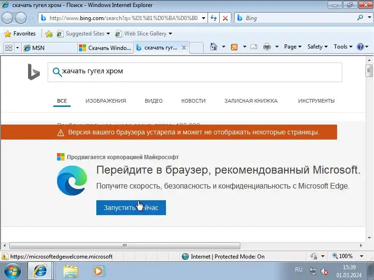
Task: Close the скачать гуг... tab
Action: [184, 48]
